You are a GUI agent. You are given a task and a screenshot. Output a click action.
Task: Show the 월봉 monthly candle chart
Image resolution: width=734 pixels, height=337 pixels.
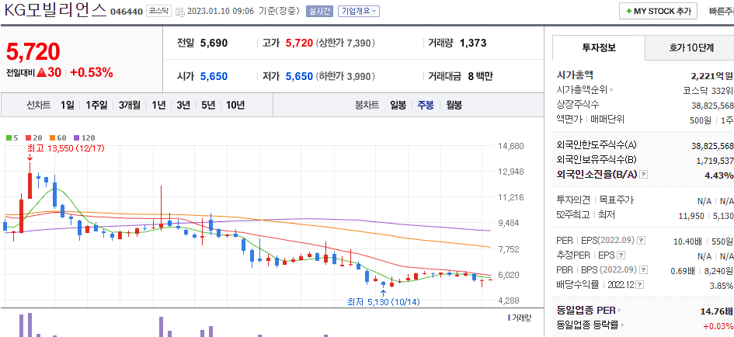(x=454, y=106)
